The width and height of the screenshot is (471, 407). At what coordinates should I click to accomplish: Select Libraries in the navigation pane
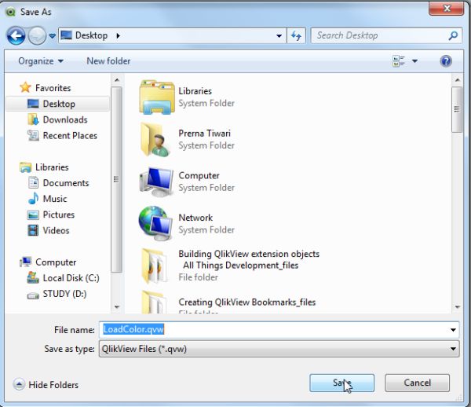44,167
